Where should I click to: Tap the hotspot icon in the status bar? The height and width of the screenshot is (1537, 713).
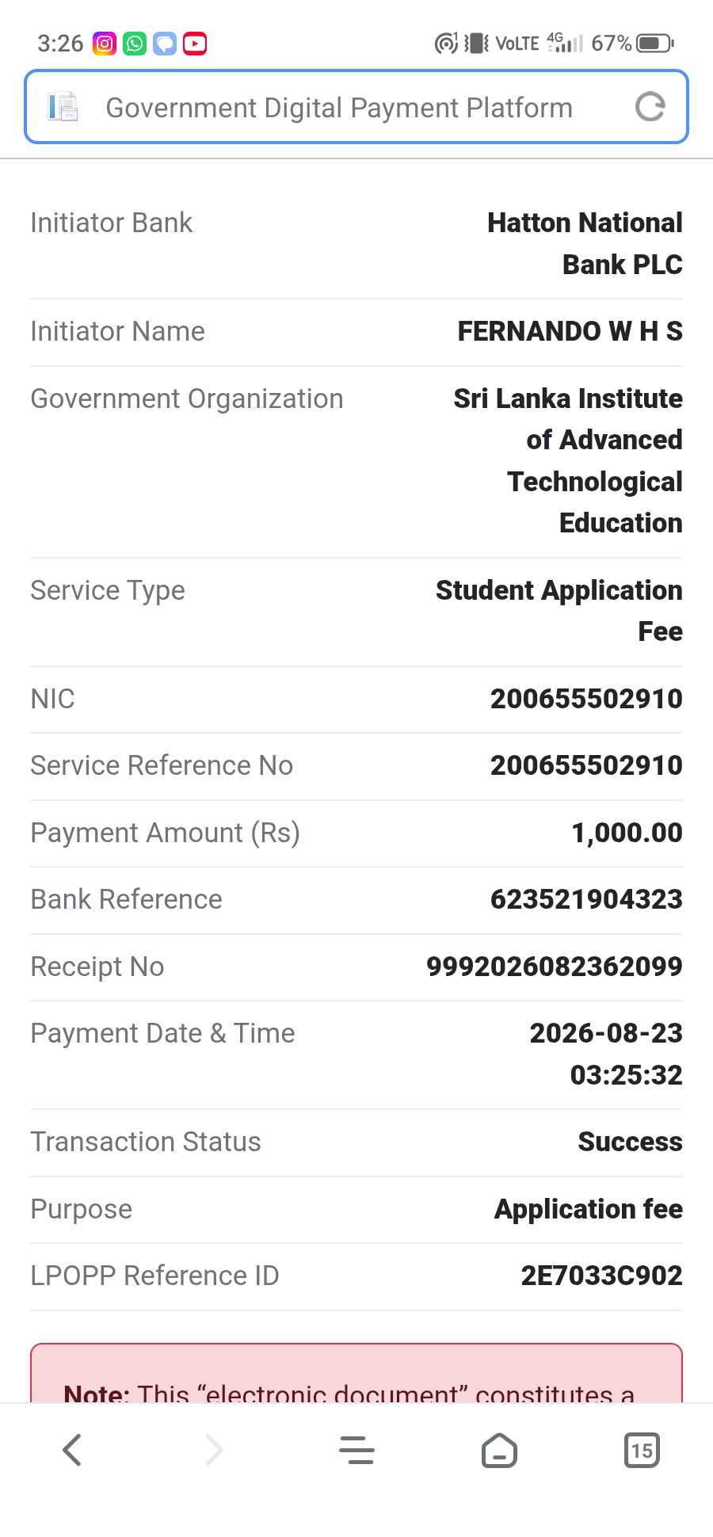point(446,43)
